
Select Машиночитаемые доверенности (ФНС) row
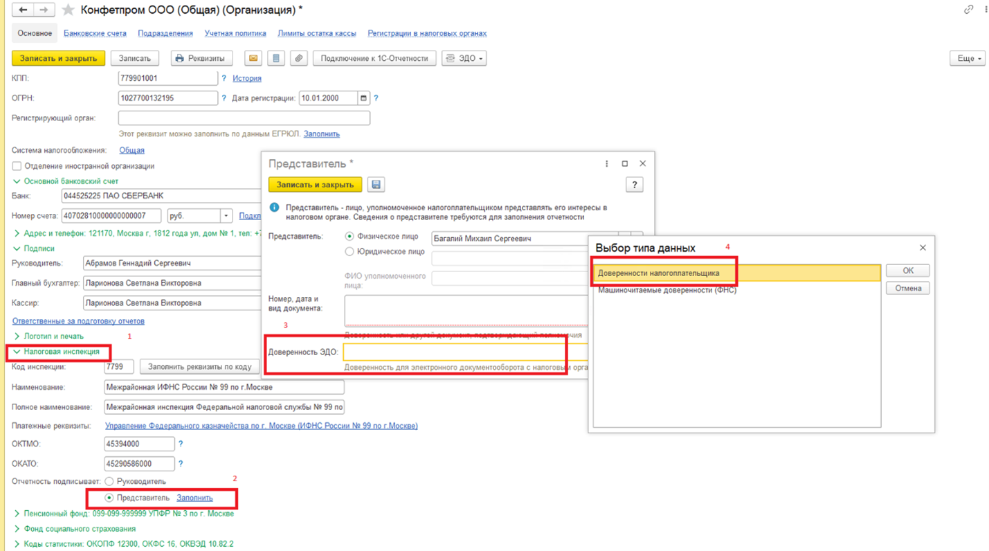tap(737, 290)
